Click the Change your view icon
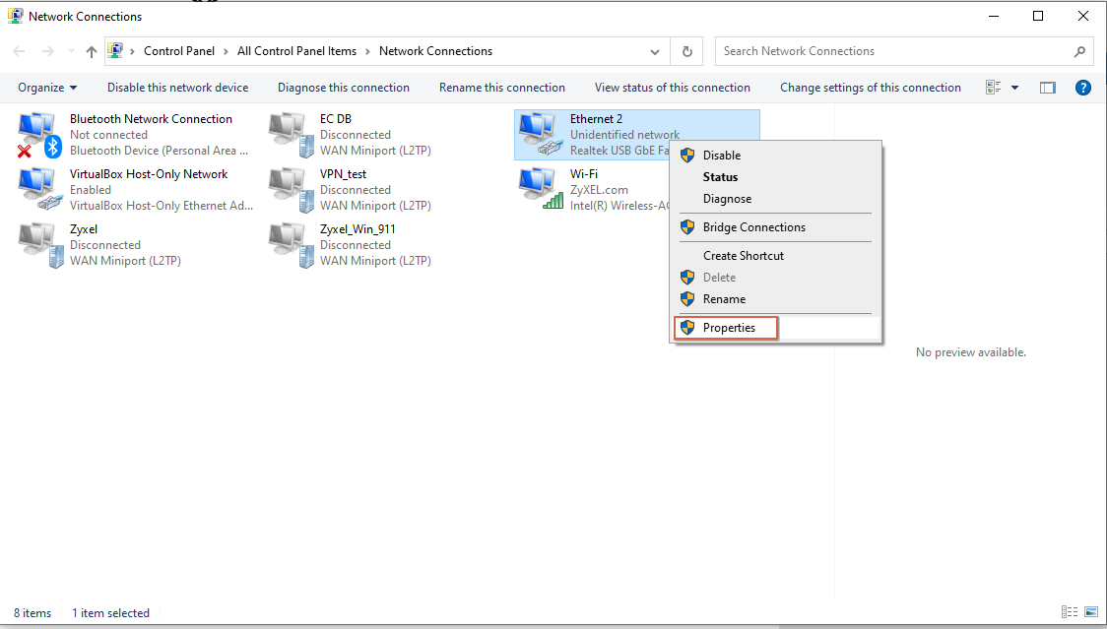The width and height of the screenshot is (1107, 629). [994, 88]
